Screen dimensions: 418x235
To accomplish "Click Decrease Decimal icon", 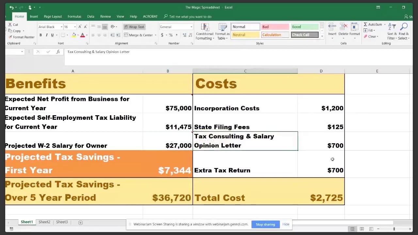I will (190, 35).
